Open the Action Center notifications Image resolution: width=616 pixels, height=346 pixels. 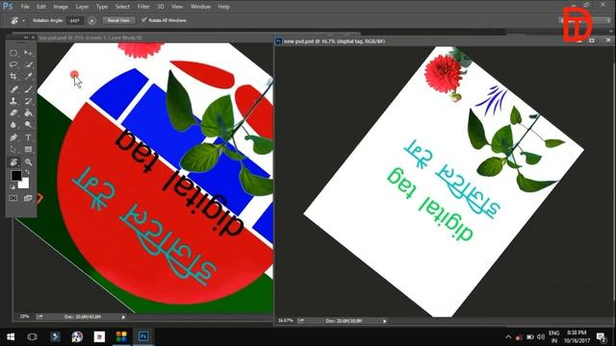[x=601, y=337]
